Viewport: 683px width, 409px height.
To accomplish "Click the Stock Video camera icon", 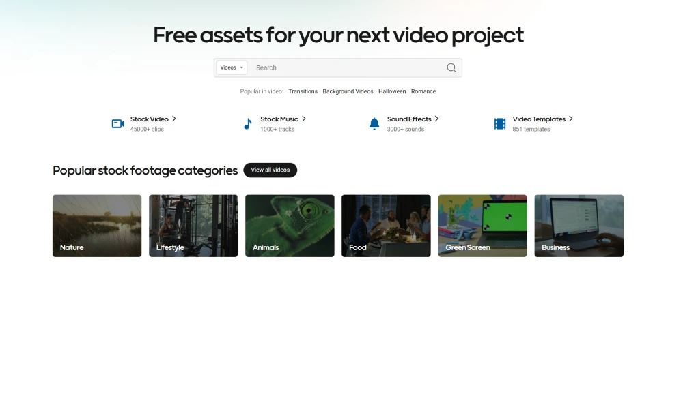I will click(x=118, y=124).
